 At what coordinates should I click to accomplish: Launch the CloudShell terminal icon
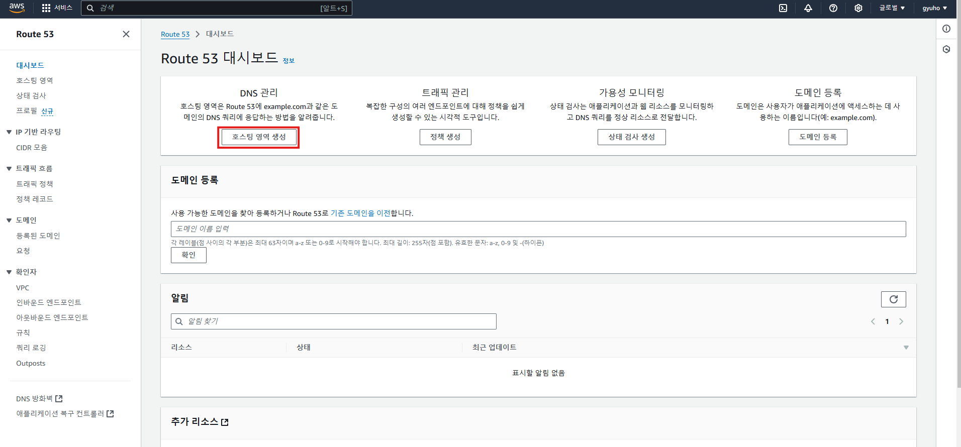[x=783, y=8]
